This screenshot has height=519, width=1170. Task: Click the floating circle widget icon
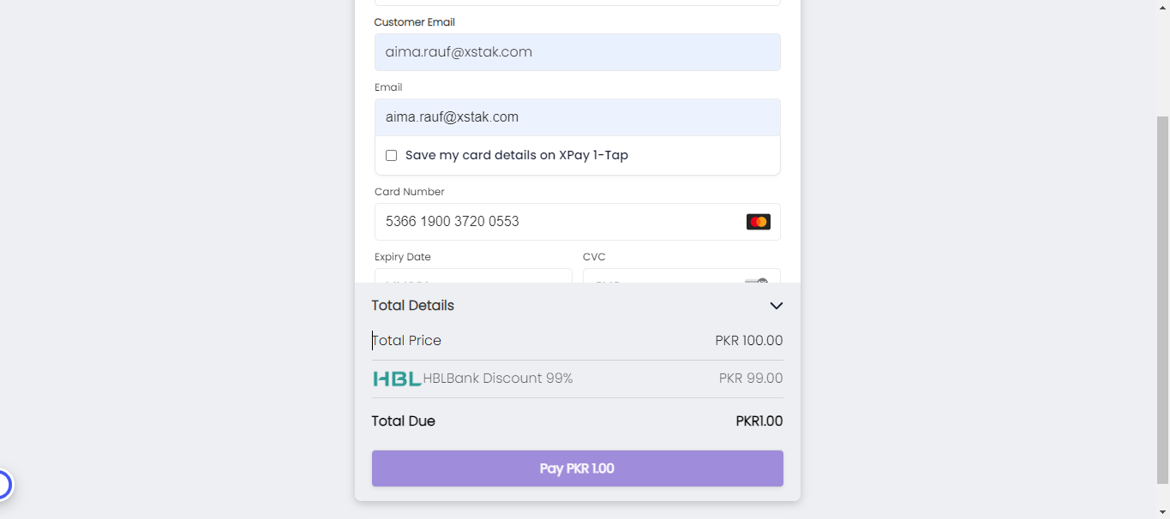click(x=3, y=486)
